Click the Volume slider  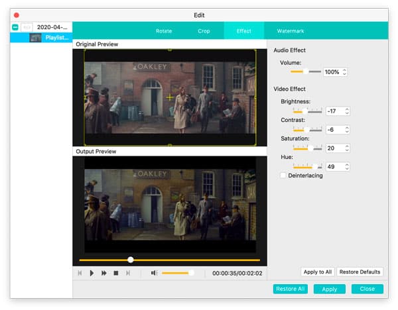(306, 72)
